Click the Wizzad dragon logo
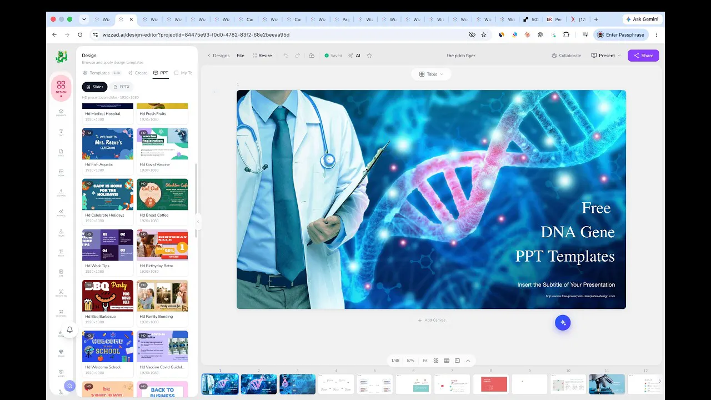The image size is (711, 400). click(61, 57)
